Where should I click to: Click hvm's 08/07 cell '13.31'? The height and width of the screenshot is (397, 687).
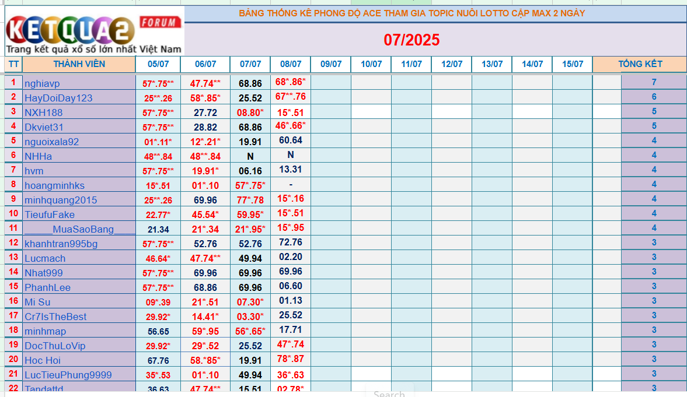point(291,170)
